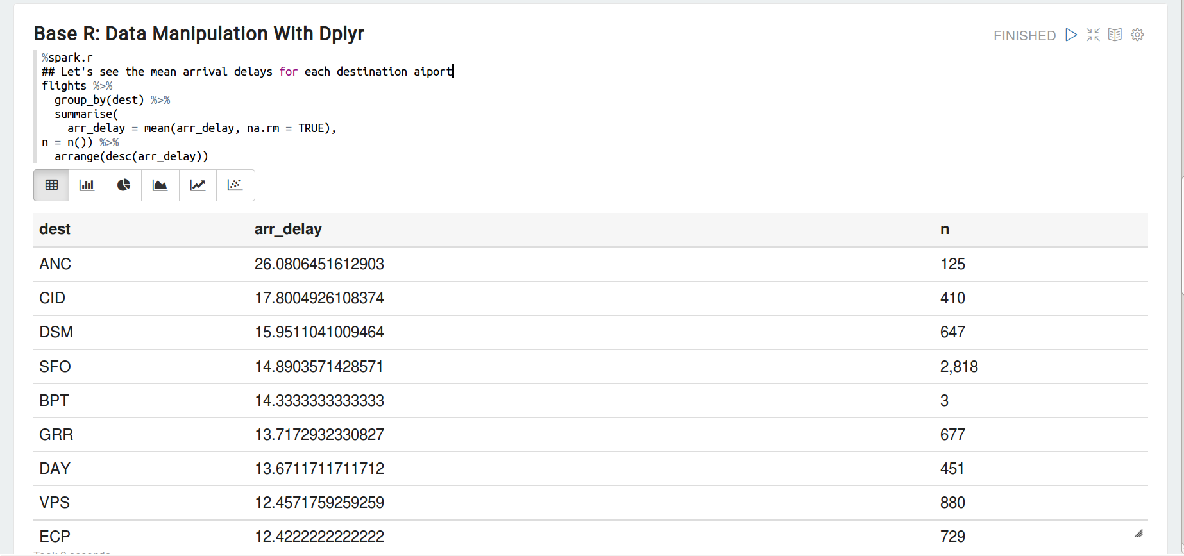Click arr_delay value 14.3333333333333
The height and width of the screenshot is (556, 1184).
pyautogui.click(x=319, y=400)
